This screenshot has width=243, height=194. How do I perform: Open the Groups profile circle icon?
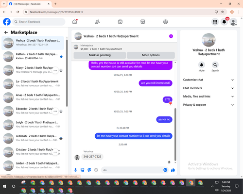pos(165,22)
